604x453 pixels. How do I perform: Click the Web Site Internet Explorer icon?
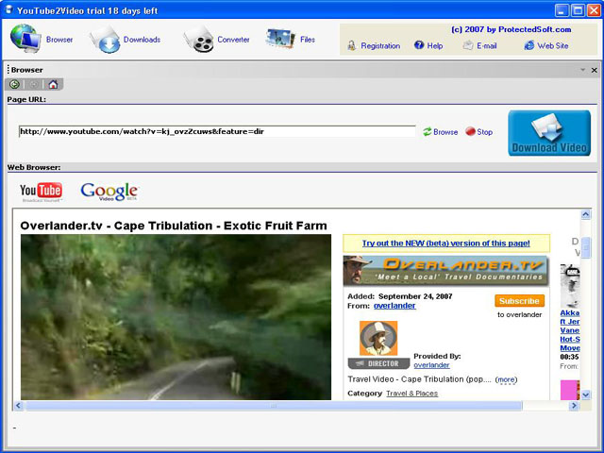(529, 45)
